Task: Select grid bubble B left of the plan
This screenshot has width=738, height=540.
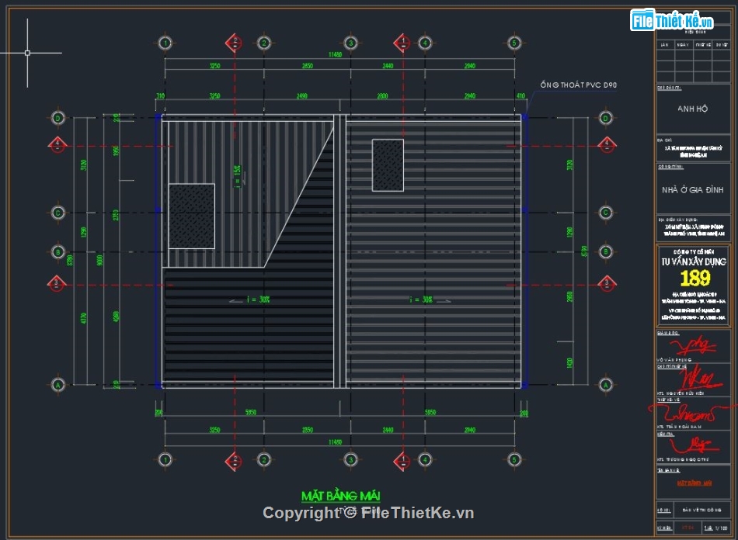Action: point(58,252)
